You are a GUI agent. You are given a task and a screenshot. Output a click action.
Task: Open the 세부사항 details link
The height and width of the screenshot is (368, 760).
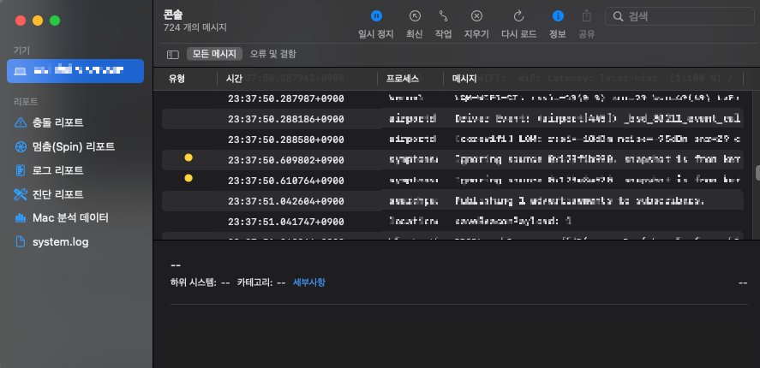pos(309,282)
